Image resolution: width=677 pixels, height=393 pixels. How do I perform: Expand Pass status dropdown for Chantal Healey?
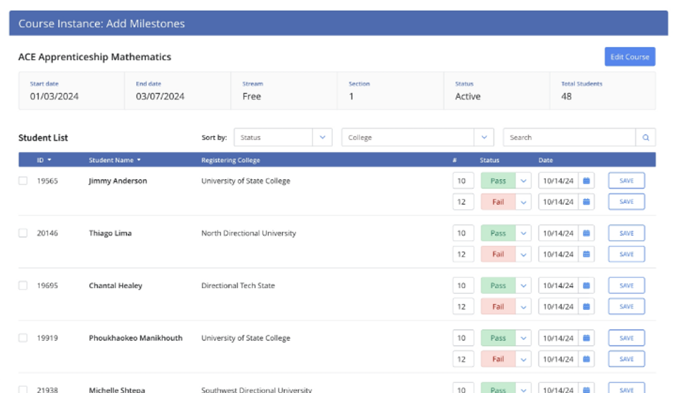coord(523,286)
